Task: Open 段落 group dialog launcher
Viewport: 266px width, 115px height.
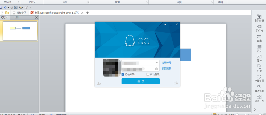Action: pos(147,2)
